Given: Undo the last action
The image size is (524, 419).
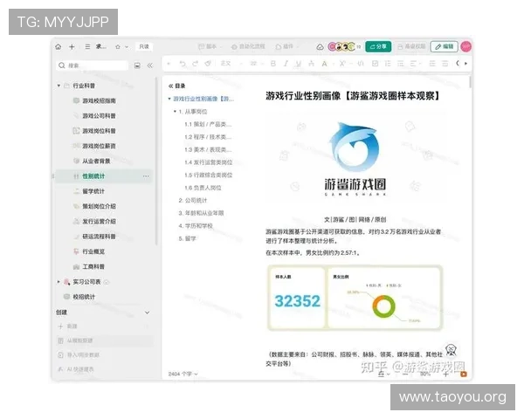Looking at the screenshot, I should click(183, 64).
